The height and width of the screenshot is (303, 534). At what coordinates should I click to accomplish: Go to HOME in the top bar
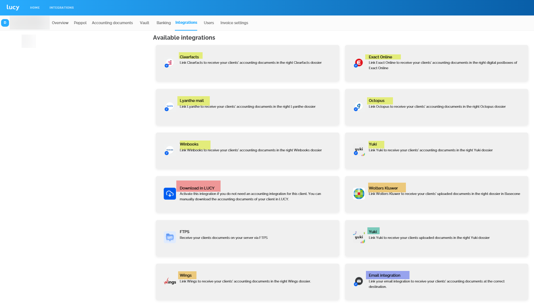[x=35, y=8]
